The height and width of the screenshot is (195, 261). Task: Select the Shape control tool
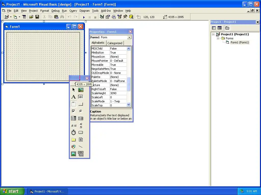click(73, 147)
